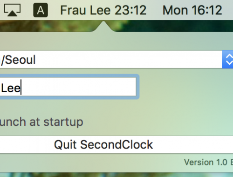This screenshot has height=177, width=233.
Task: Click the 23:12 time in the SecondClock menu item
Action: pos(130,10)
